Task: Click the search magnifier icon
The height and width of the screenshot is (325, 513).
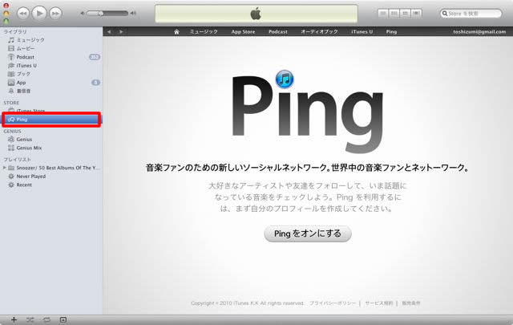Action: [445, 14]
